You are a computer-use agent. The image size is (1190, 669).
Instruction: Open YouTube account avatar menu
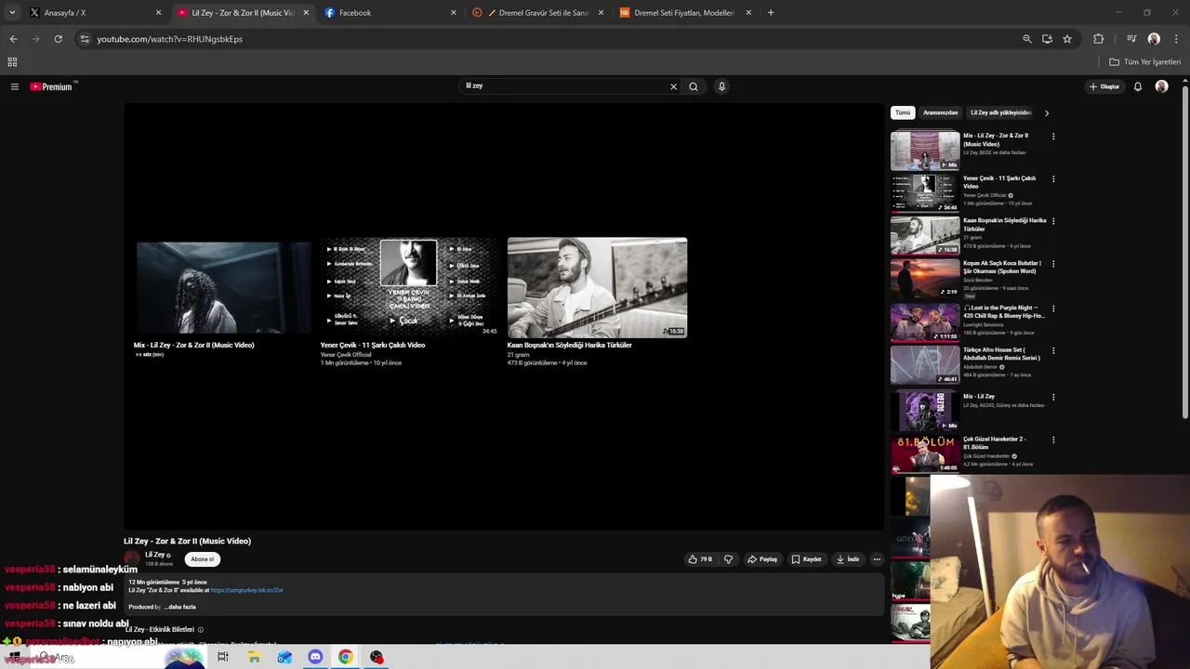click(x=1161, y=86)
